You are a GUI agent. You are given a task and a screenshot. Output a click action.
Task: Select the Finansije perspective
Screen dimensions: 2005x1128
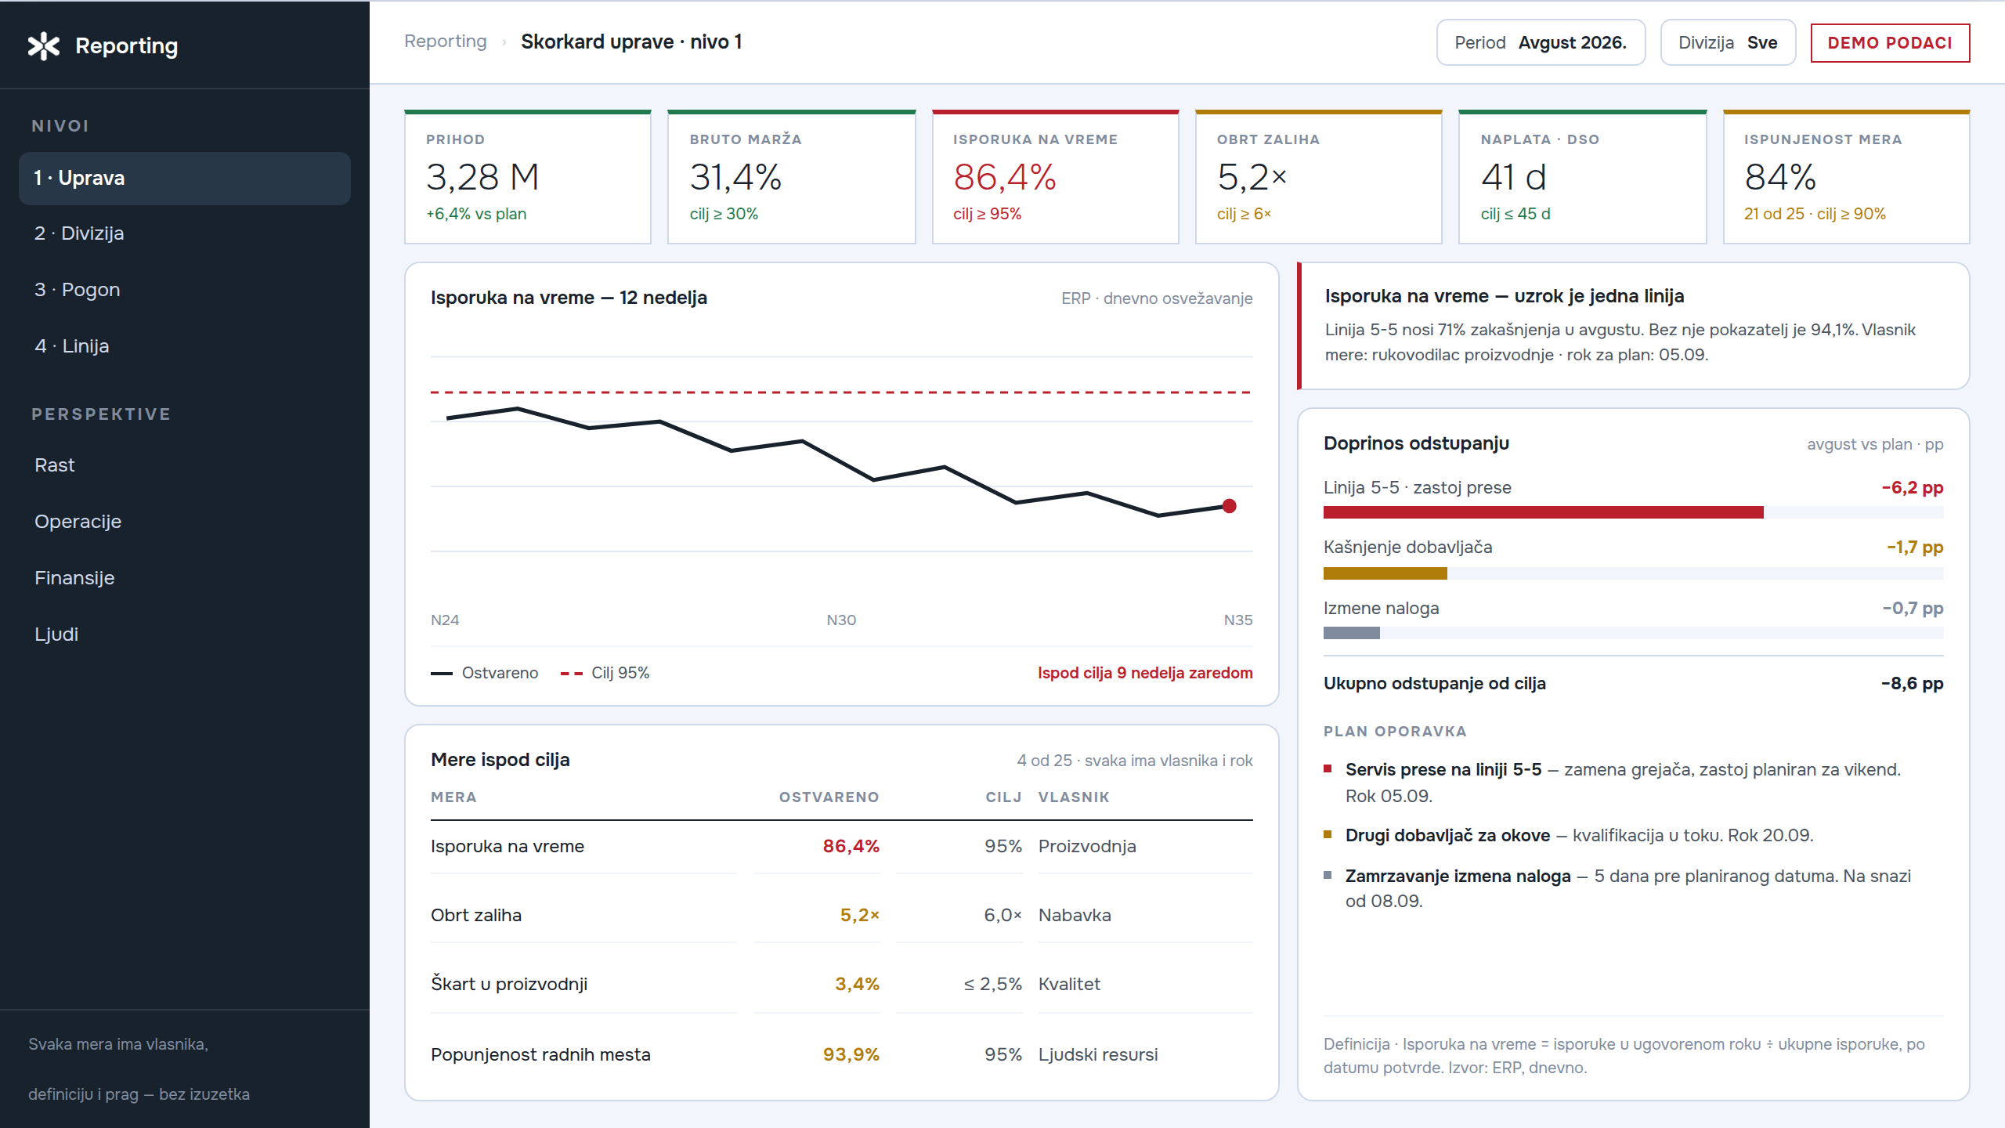click(x=185, y=578)
